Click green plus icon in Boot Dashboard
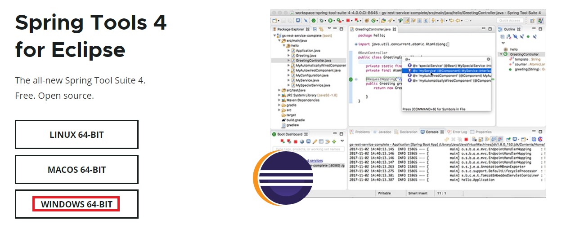 (x=334, y=141)
